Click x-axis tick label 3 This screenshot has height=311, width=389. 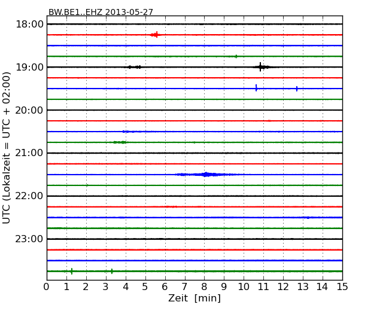[106, 287]
